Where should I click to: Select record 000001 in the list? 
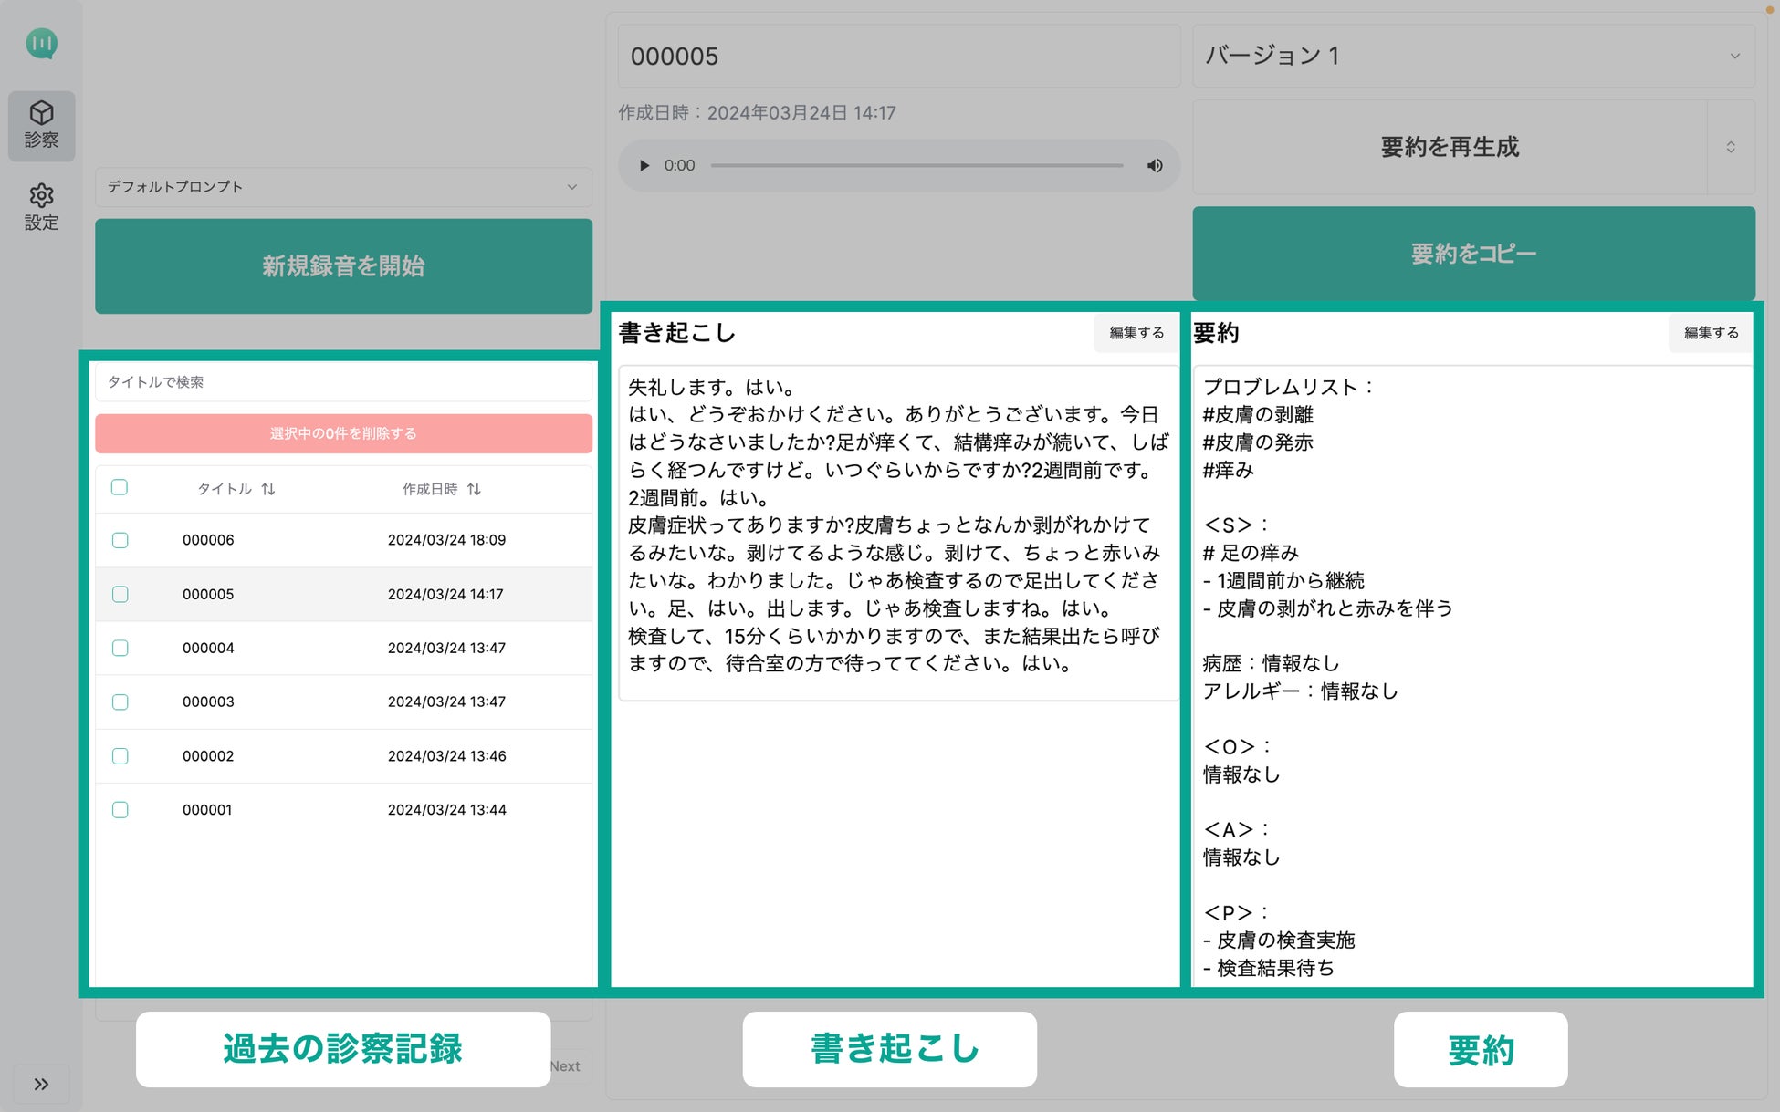[207, 810]
